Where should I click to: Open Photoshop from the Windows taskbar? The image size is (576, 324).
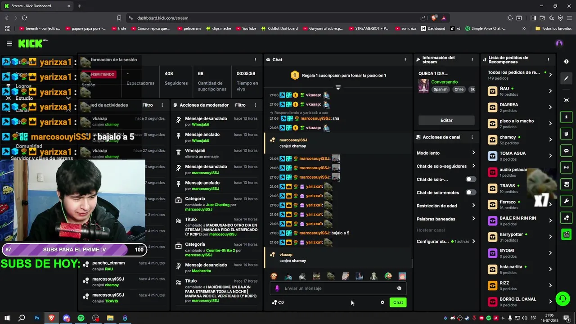(37, 318)
